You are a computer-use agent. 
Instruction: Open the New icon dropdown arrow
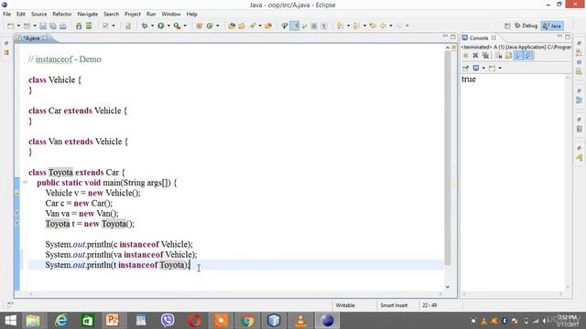pos(18,26)
